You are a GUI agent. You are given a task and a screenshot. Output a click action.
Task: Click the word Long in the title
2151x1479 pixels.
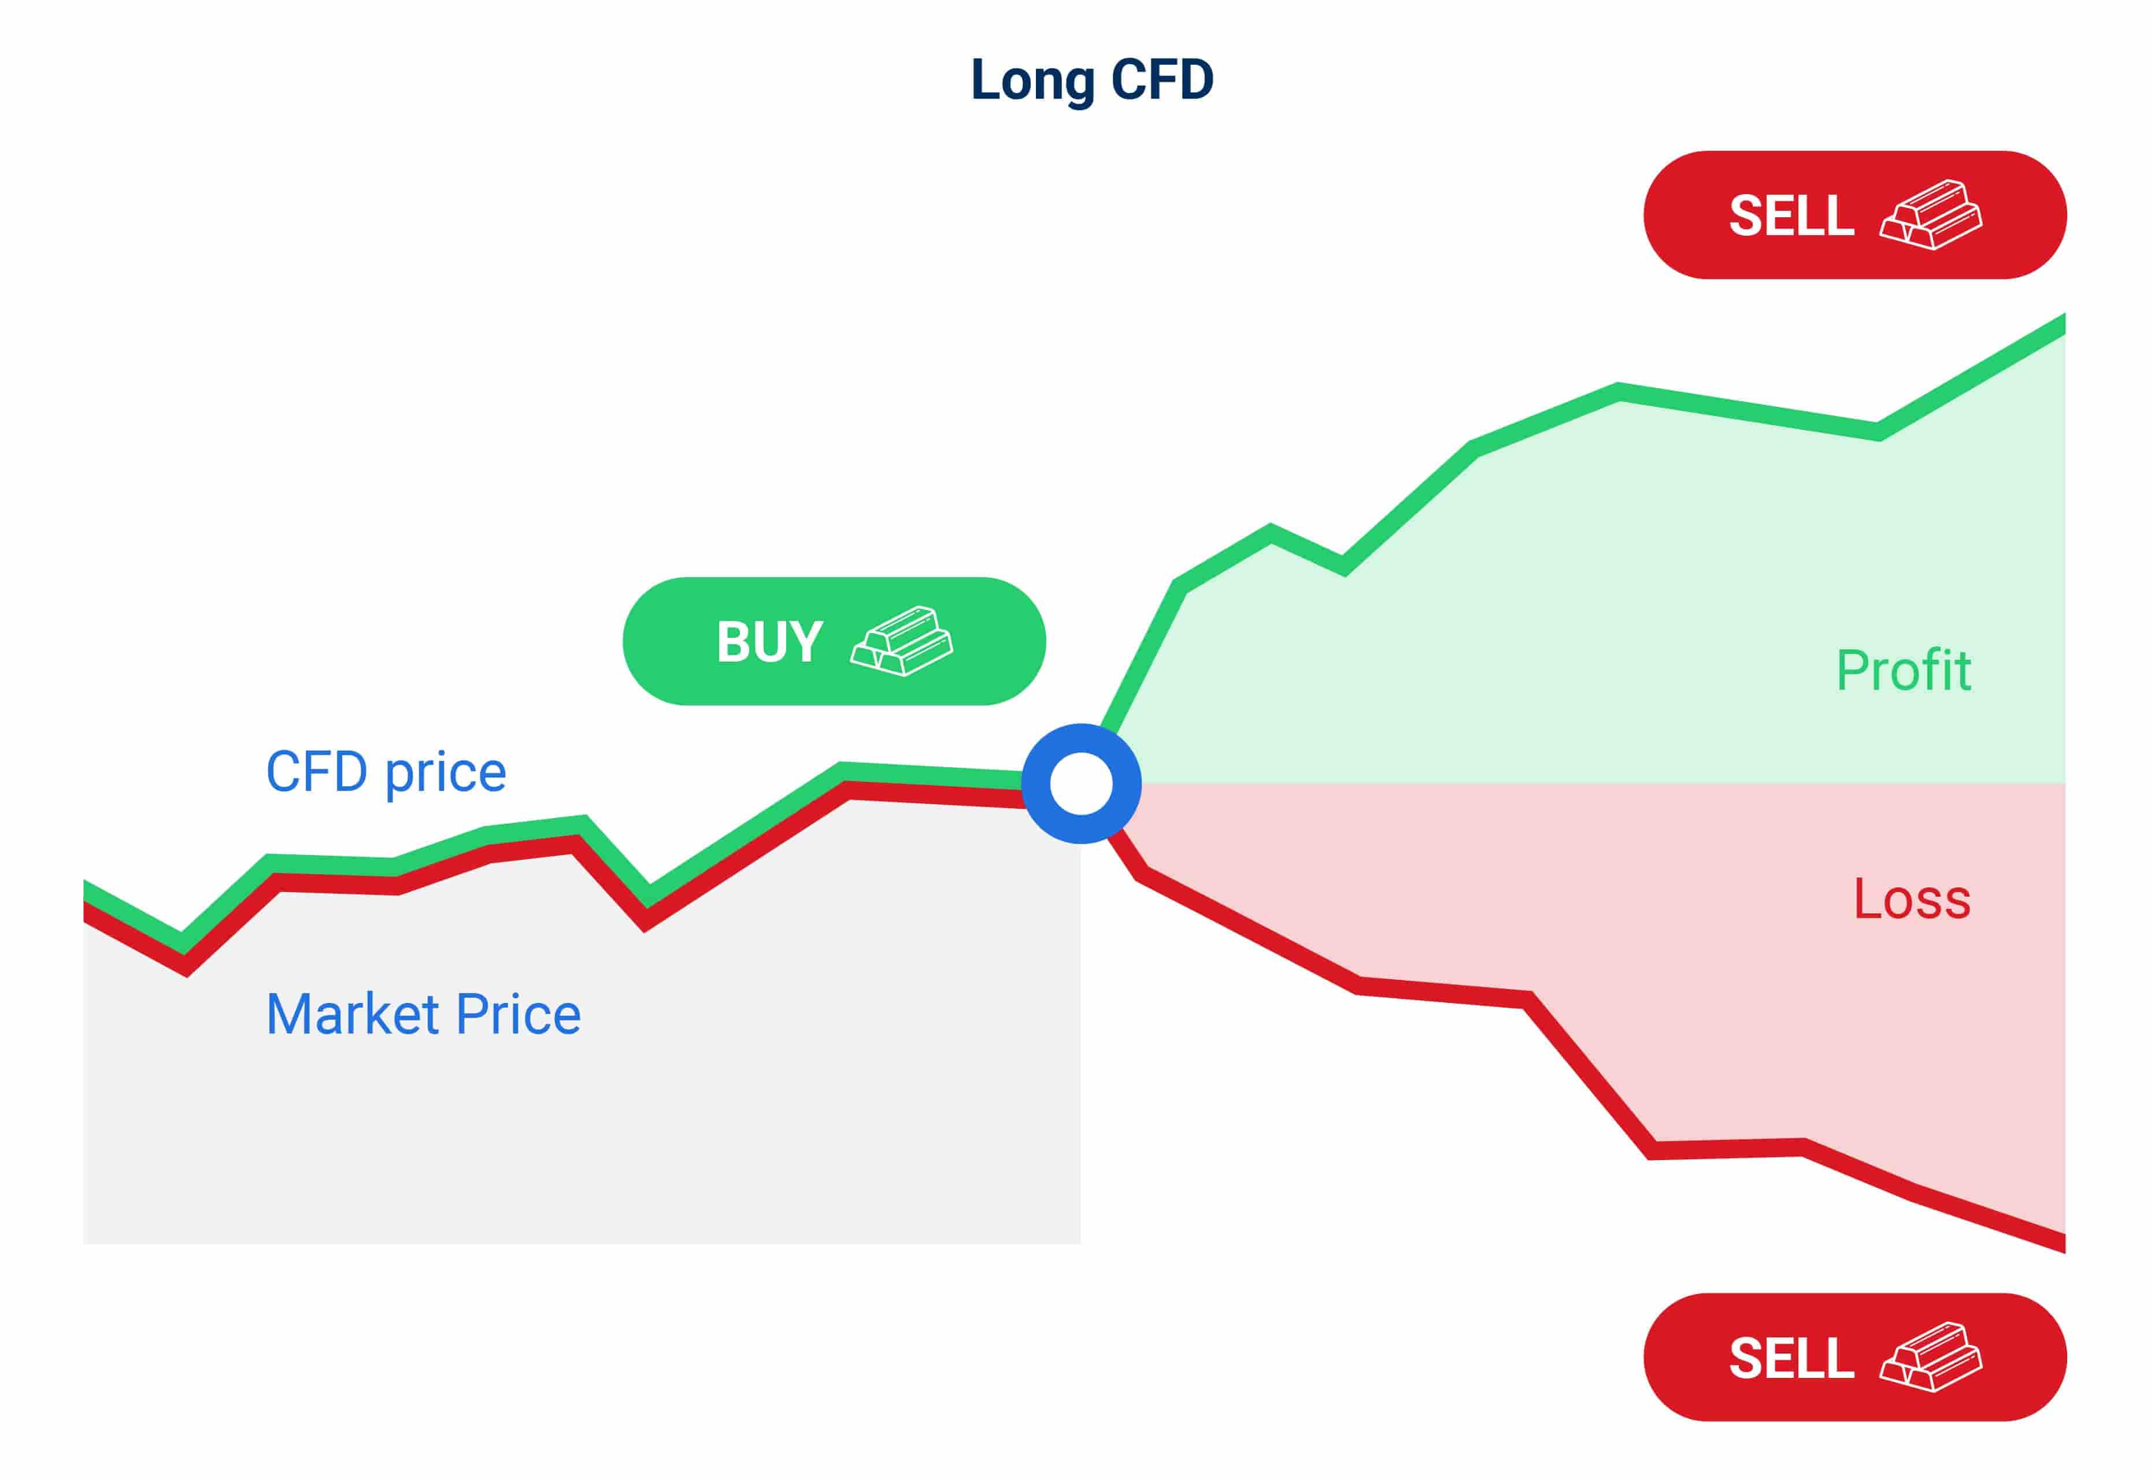click(1033, 81)
